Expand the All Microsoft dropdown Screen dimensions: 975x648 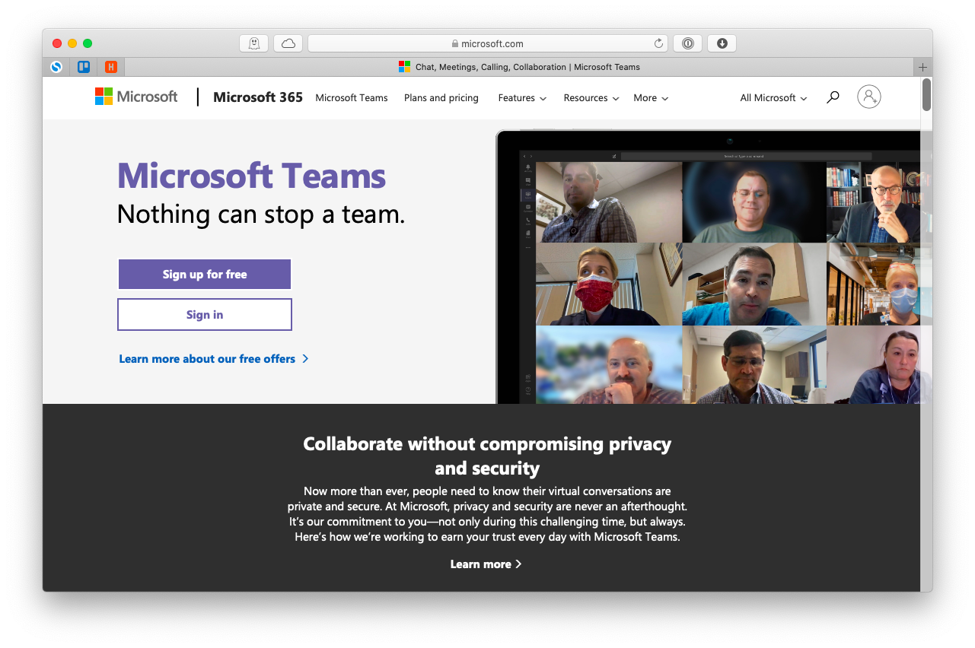(773, 98)
